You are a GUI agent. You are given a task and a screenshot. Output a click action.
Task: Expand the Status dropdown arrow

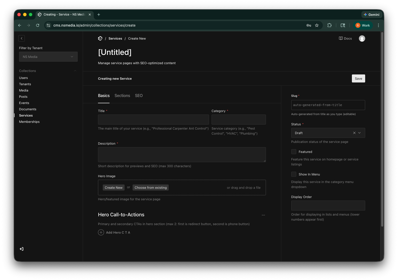point(359,133)
